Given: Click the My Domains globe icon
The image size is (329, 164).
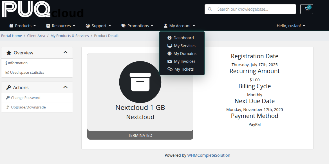Looking at the screenshot, I should click(x=170, y=53).
